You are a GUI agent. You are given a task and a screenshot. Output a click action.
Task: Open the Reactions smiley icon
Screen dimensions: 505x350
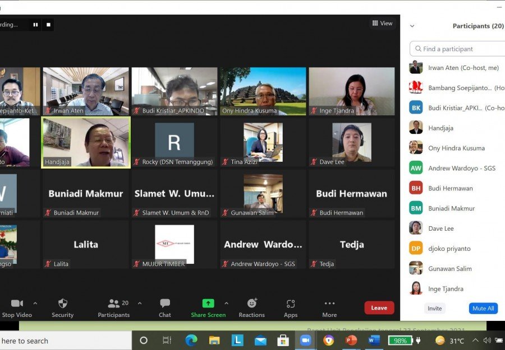(x=252, y=303)
